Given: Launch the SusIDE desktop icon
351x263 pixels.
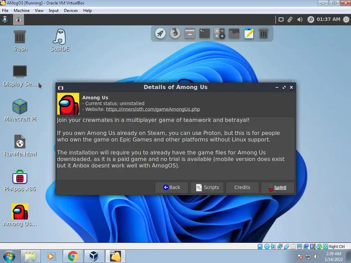Looking at the screenshot, I should point(60,40).
